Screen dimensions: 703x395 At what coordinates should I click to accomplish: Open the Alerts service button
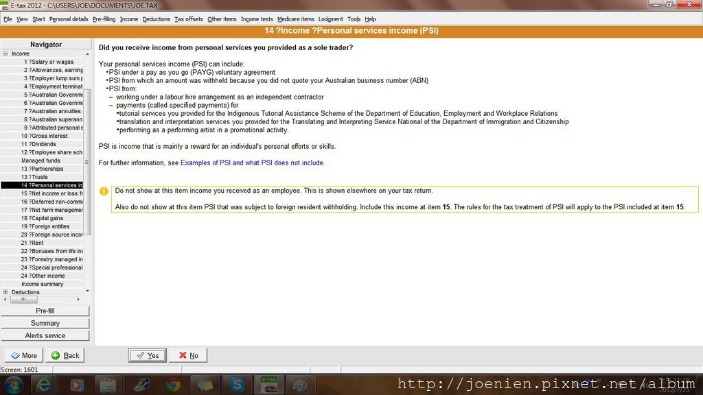point(45,335)
